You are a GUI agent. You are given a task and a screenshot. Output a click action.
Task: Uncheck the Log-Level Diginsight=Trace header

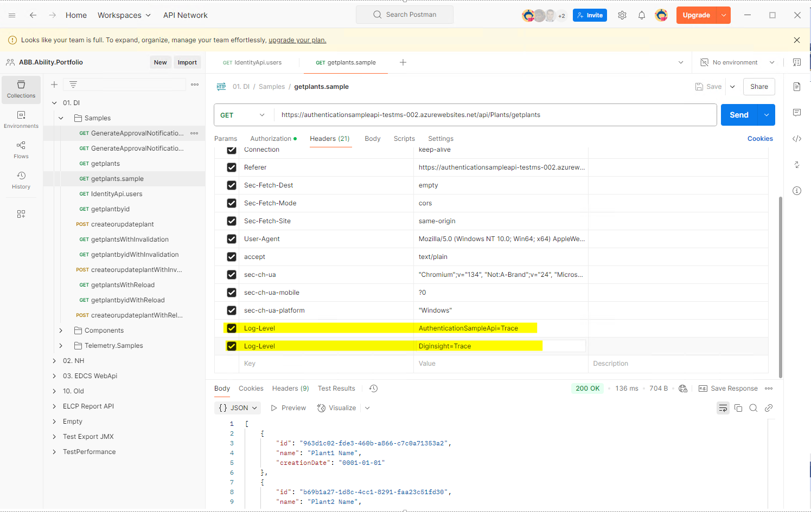click(x=232, y=346)
